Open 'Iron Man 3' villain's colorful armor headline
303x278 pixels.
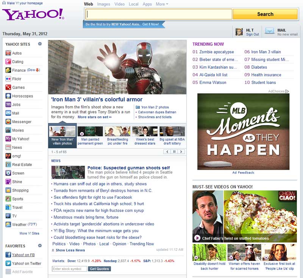coord(97,99)
